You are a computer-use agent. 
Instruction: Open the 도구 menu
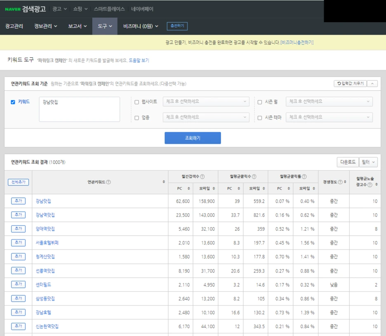click(x=105, y=26)
